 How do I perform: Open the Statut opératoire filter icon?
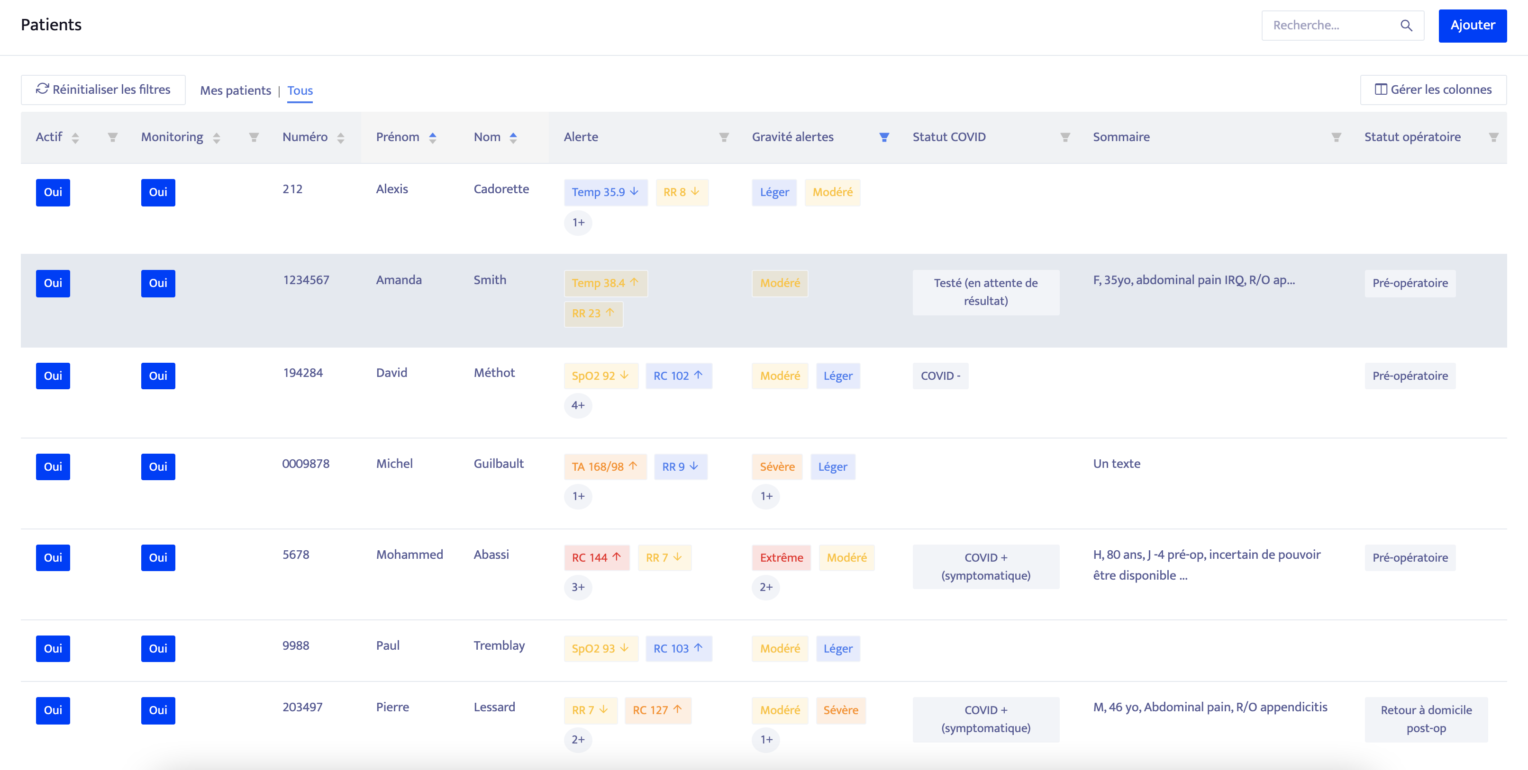[x=1493, y=137]
